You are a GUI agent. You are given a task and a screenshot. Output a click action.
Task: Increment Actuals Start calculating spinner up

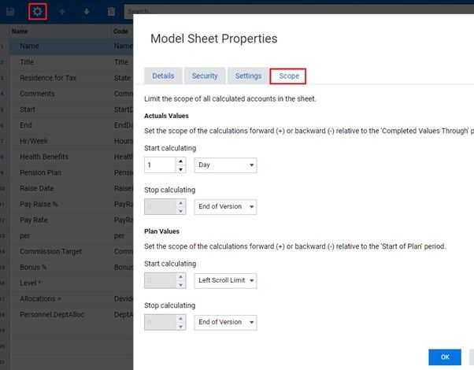pos(180,162)
